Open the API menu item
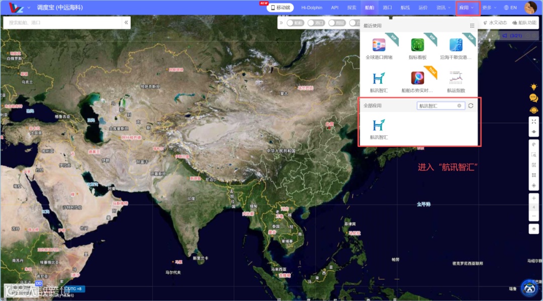This screenshot has width=543, height=301. tap(334, 8)
